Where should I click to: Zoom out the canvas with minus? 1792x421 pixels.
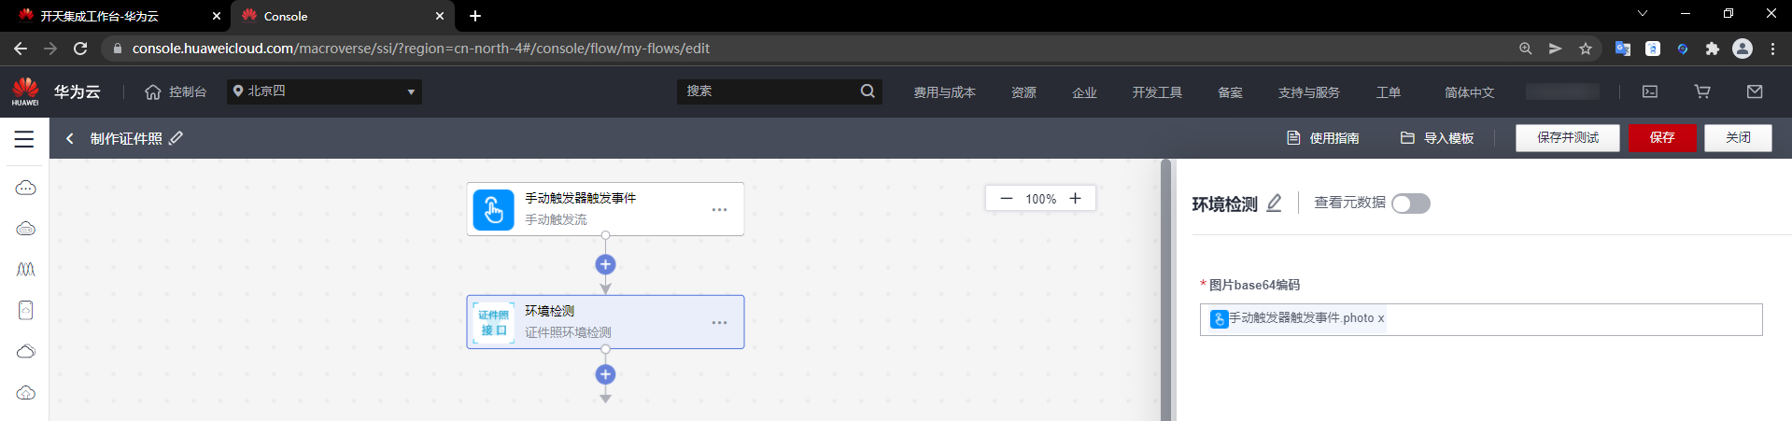pos(1006,198)
